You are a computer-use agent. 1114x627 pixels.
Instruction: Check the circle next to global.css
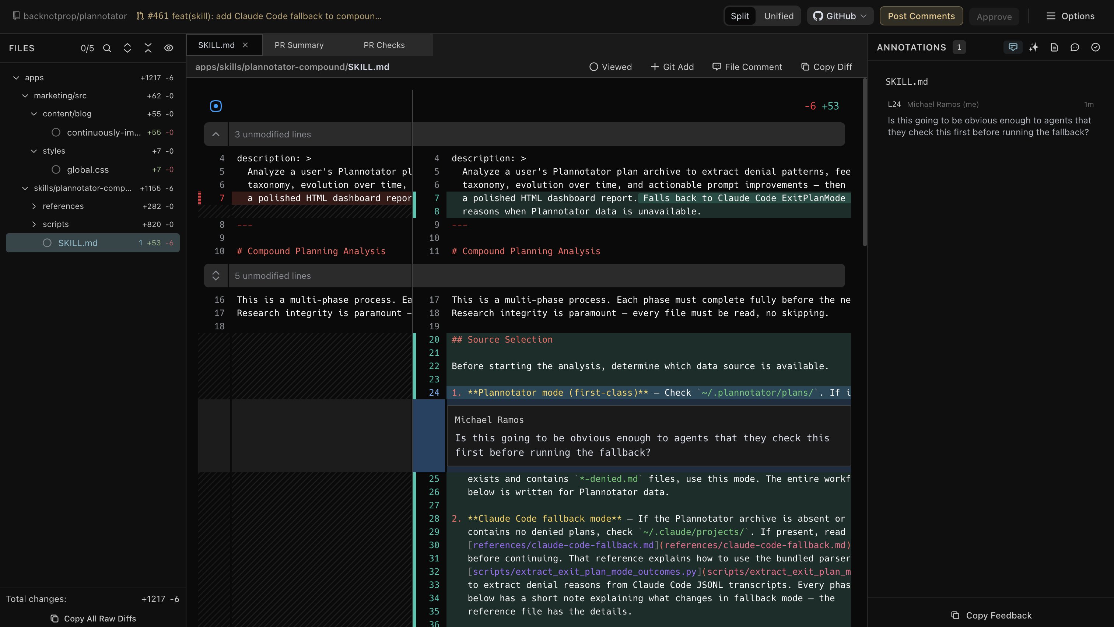56,169
